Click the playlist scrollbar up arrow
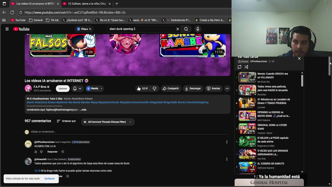The image size is (332, 187). click(x=302, y=73)
